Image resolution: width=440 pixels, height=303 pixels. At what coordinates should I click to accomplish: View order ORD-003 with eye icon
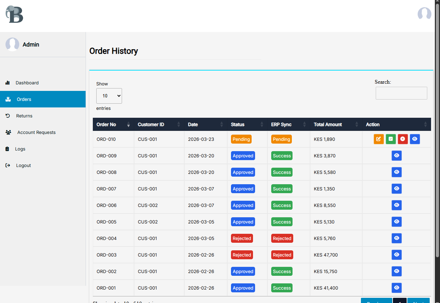tap(397, 255)
